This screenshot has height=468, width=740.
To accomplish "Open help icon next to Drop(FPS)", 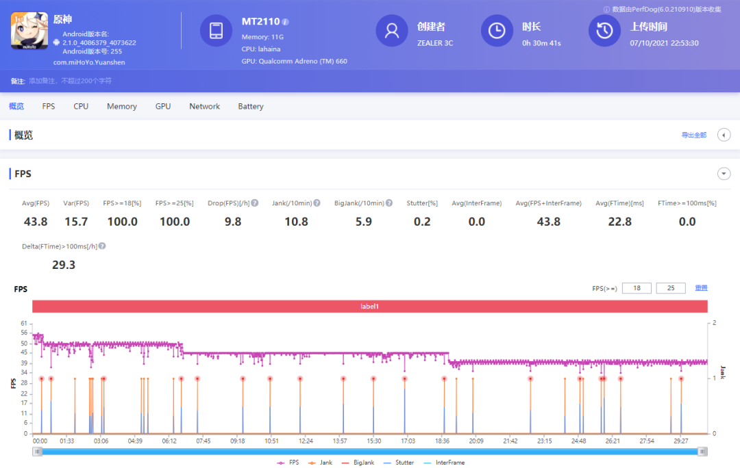I will tap(254, 203).
